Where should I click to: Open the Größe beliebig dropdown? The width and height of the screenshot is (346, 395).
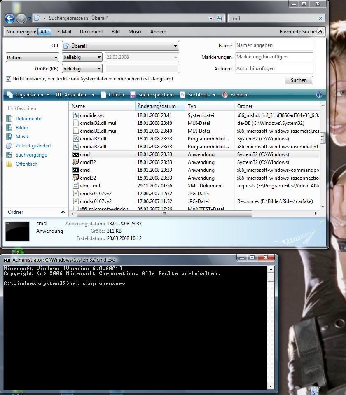tap(82, 68)
